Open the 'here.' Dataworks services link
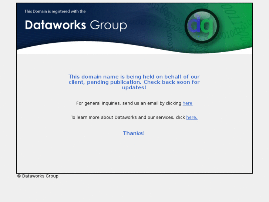 click(192, 117)
